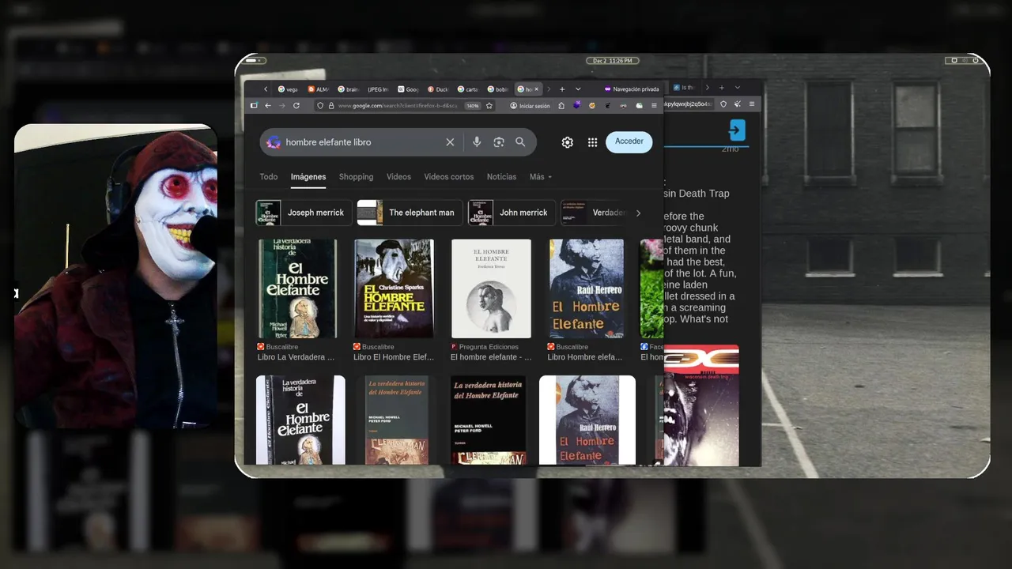Click 'Libro La Verdadera ...' result title
This screenshot has width=1012, height=569.
[296, 357]
